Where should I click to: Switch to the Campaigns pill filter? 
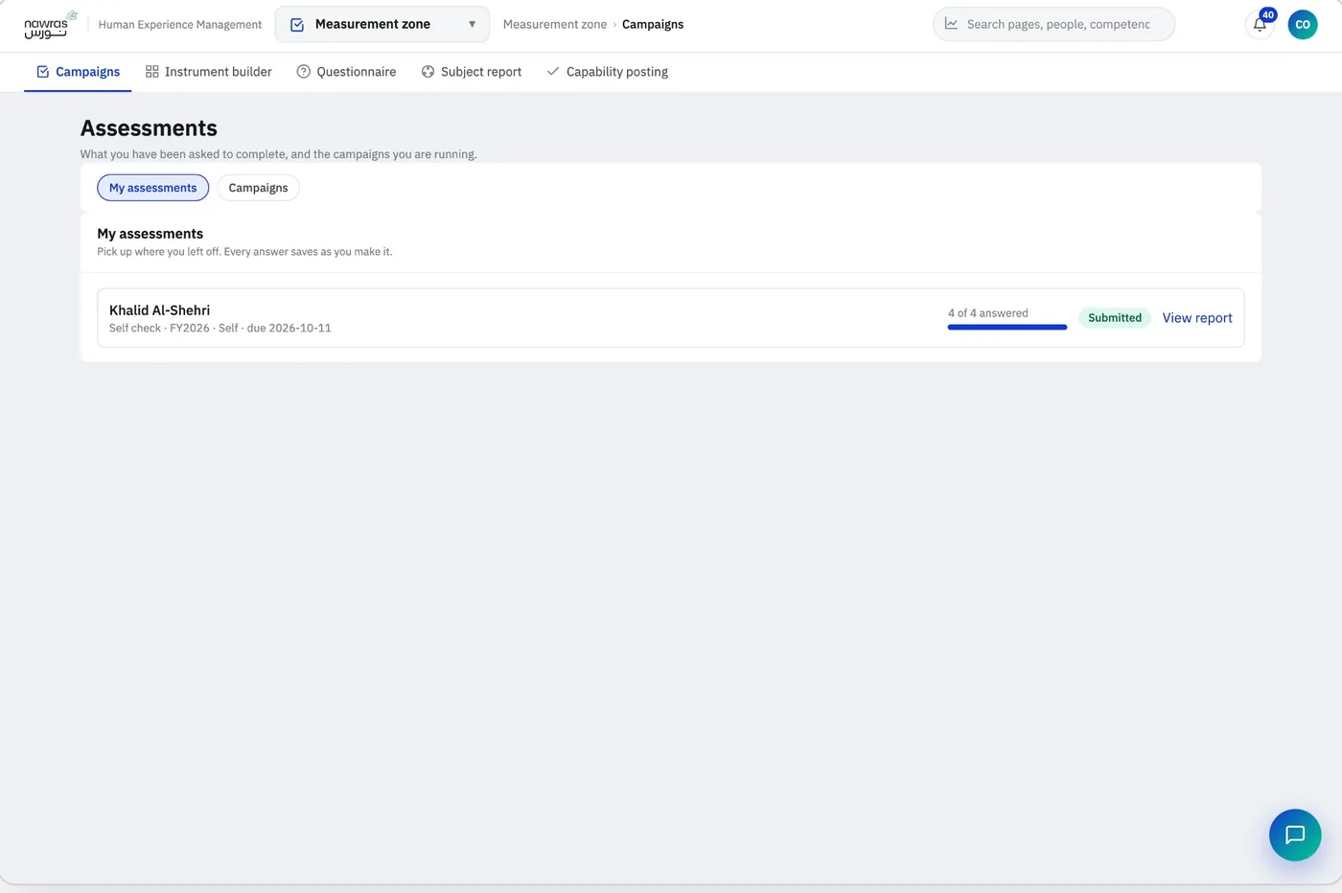click(258, 188)
